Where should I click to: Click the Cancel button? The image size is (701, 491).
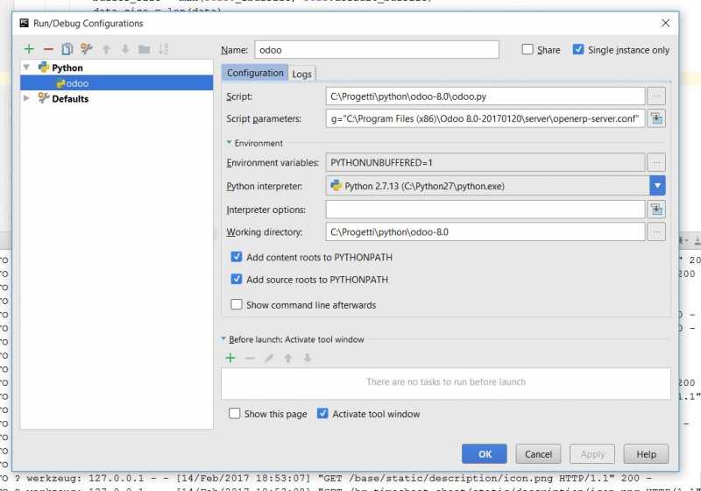(538, 454)
